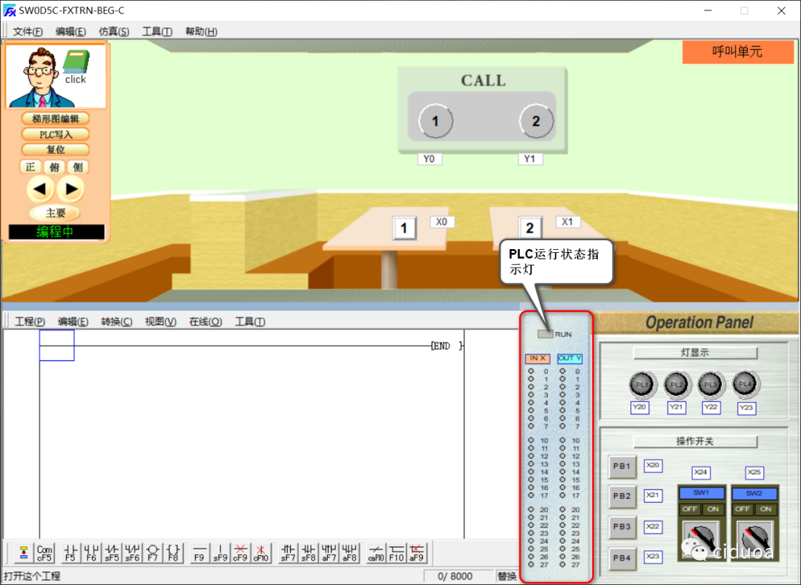Open the 转换(C) convert menu
Image resolution: width=801 pixels, height=585 pixels.
pyautogui.click(x=116, y=321)
